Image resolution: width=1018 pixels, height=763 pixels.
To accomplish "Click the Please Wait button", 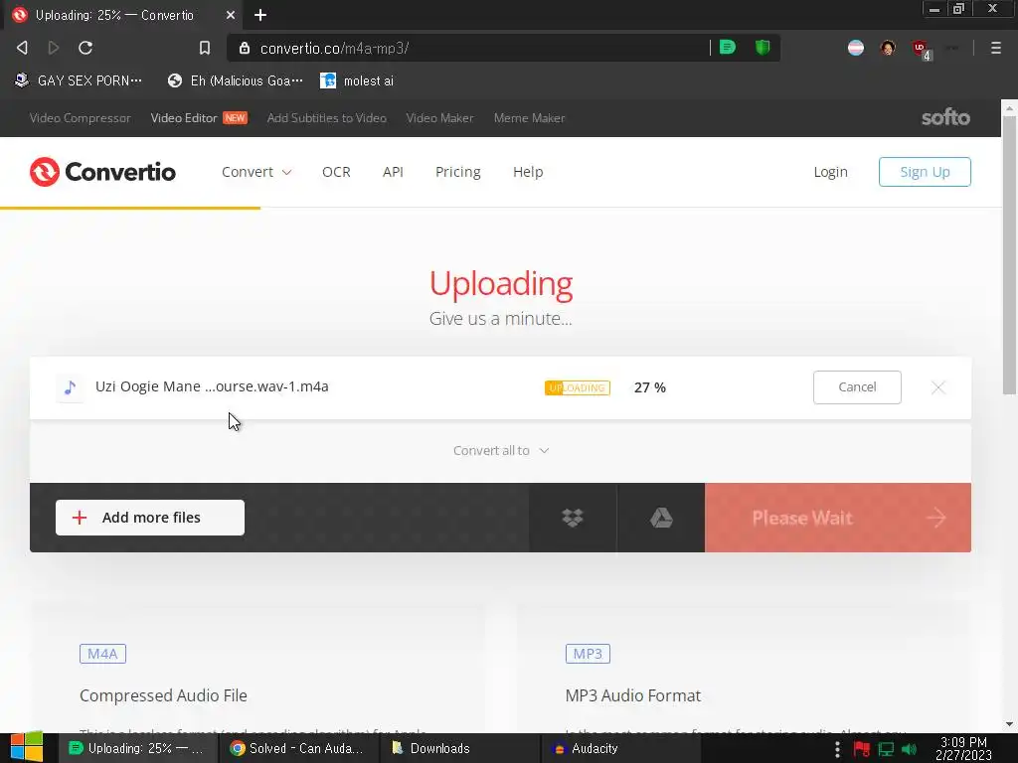I will pos(837,517).
